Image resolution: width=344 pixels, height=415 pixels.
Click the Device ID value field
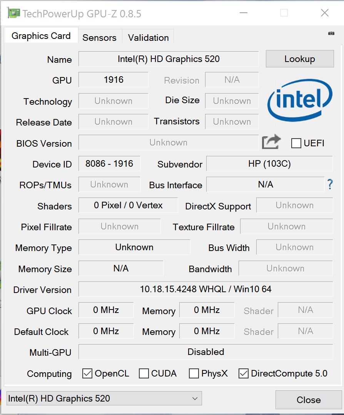click(x=109, y=164)
